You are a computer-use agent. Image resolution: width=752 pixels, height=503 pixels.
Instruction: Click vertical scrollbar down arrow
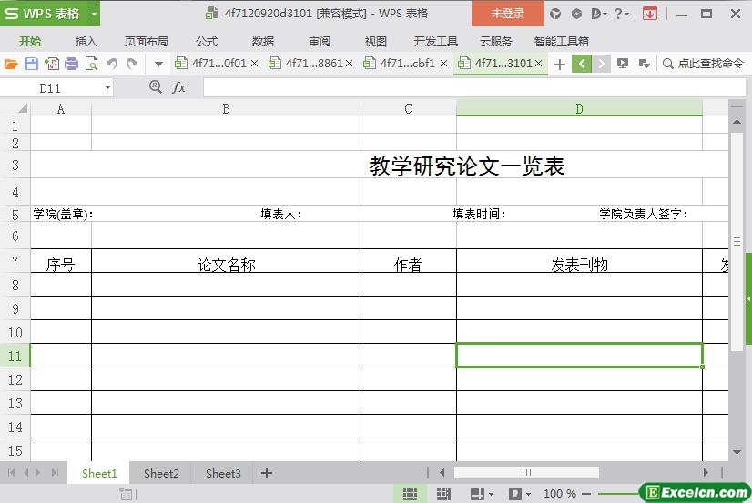[x=737, y=452]
